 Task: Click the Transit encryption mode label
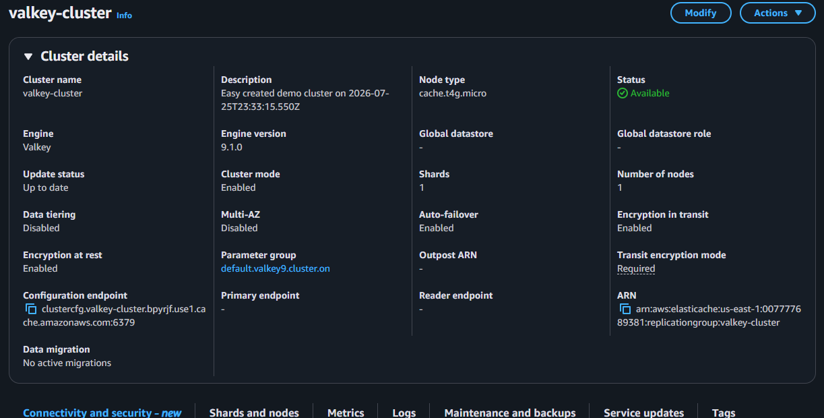pyautogui.click(x=672, y=255)
